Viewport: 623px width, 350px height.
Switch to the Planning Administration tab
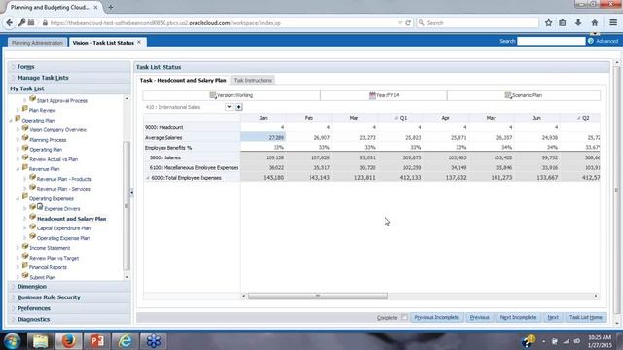click(x=37, y=43)
